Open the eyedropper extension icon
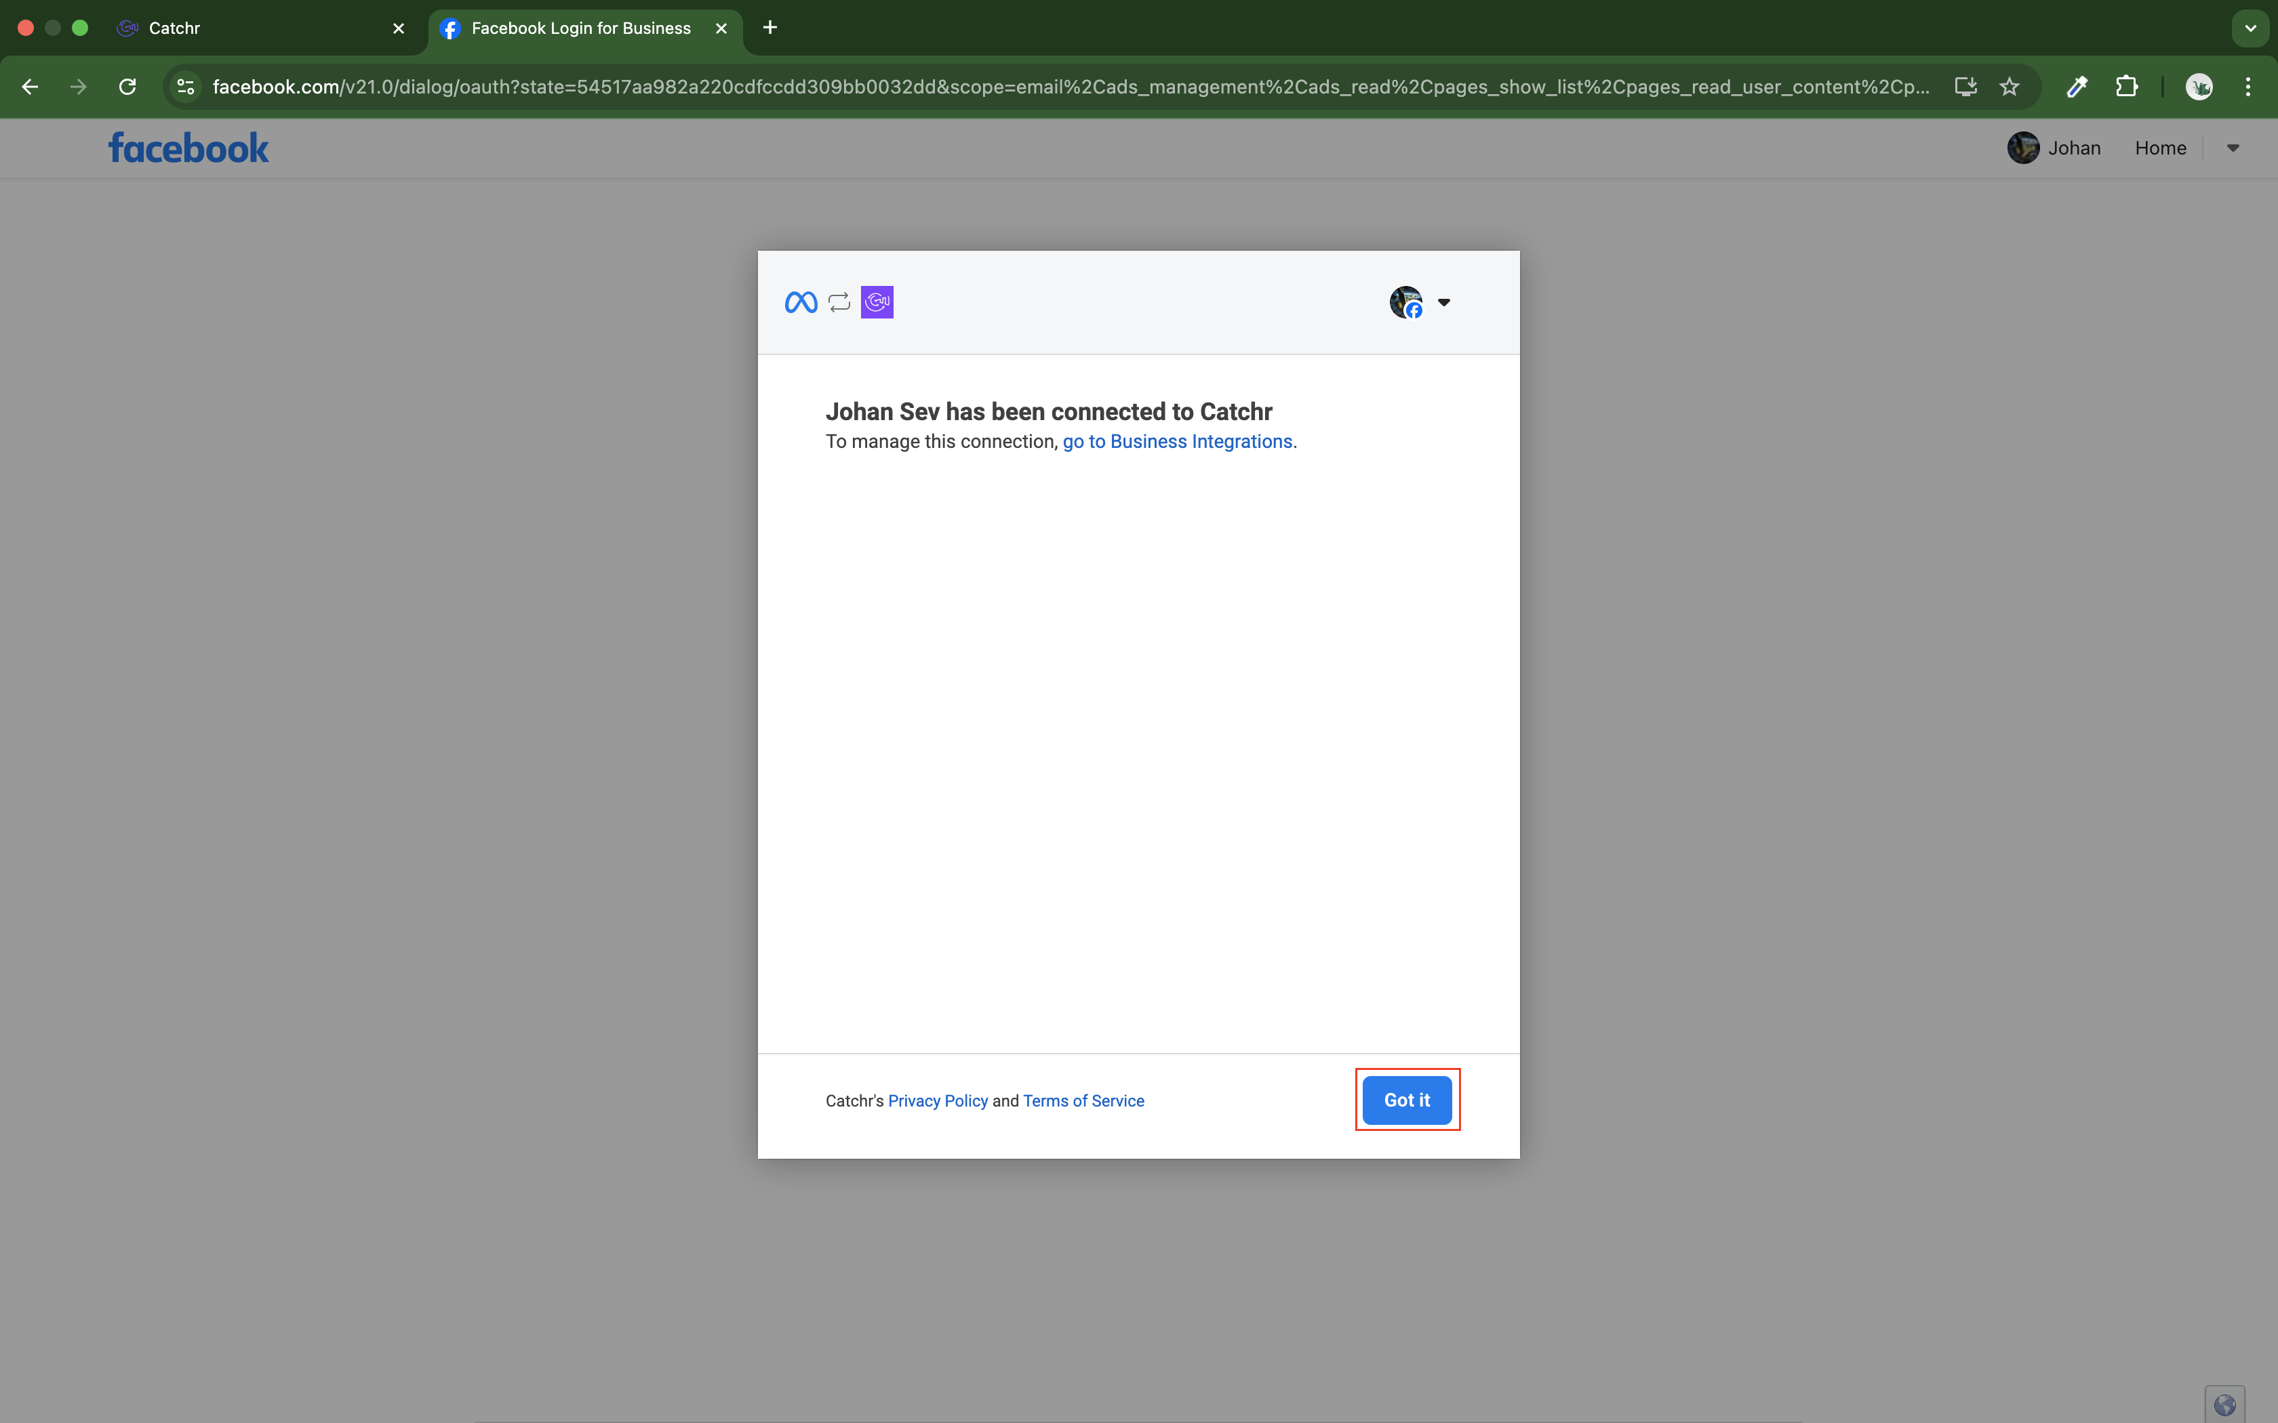Image resolution: width=2278 pixels, height=1423 pixels. 2077,87
